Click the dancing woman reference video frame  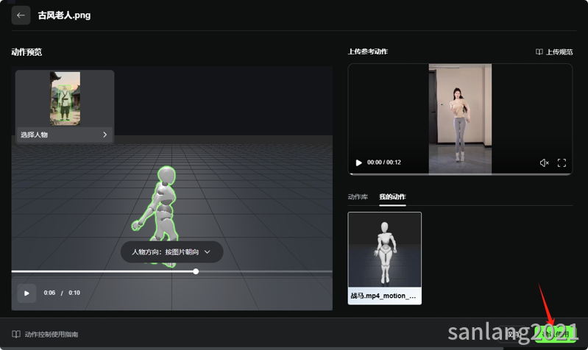coord(460,118)
